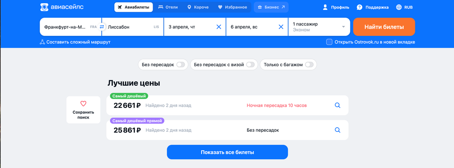Toggle the Без пересадок switch

tap(181, 65)
